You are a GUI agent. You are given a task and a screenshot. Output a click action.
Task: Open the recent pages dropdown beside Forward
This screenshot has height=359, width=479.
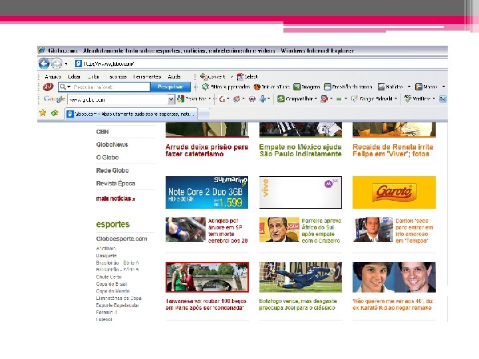point(67,64)
